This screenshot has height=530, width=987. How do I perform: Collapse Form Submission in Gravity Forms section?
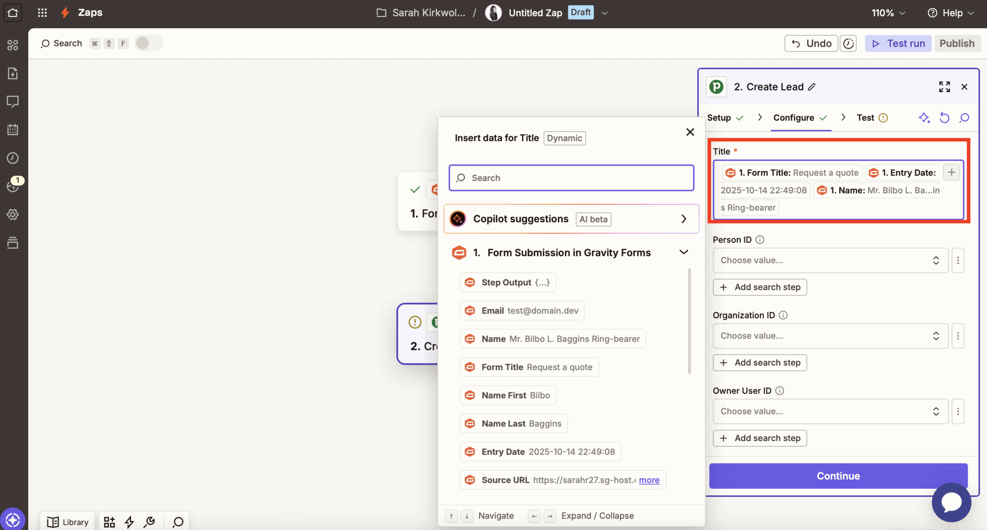684,252
